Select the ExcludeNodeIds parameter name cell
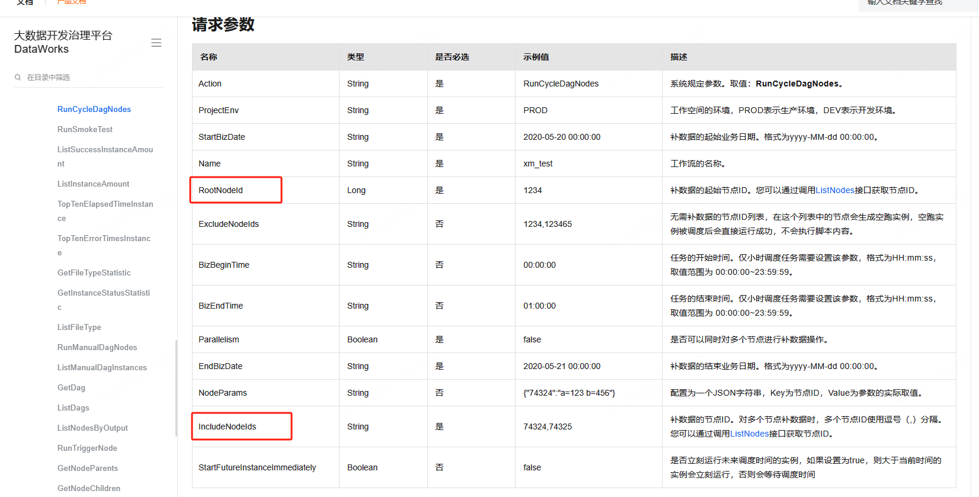 coord(265,224)
